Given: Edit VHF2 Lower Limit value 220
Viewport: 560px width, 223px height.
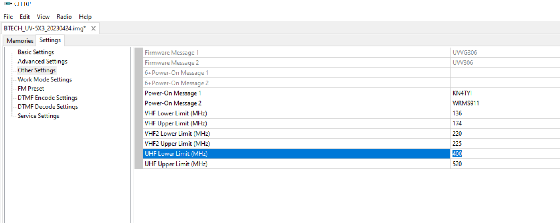Looking at the screenshot, I should [505, 134].
